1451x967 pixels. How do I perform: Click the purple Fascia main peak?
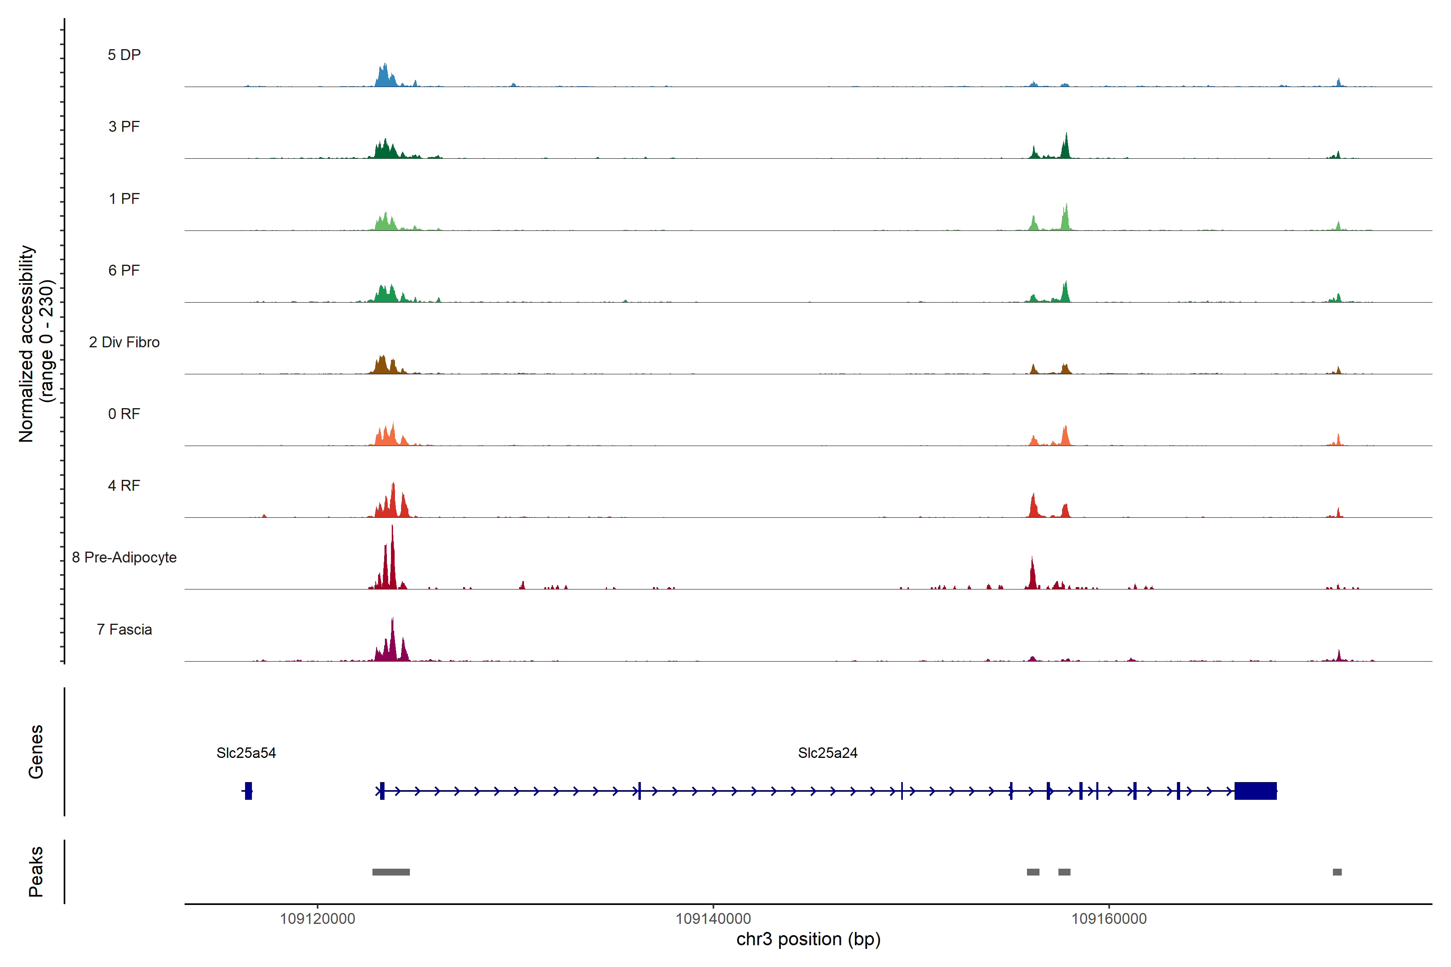point(392,644)
